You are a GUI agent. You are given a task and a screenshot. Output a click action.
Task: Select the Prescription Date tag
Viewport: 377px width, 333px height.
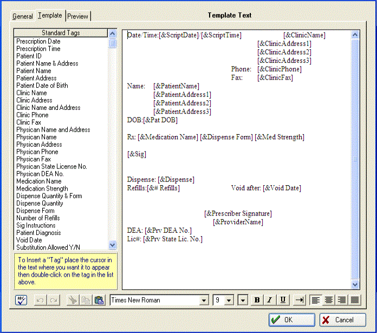pyautogui.click(x=38, y=41)
